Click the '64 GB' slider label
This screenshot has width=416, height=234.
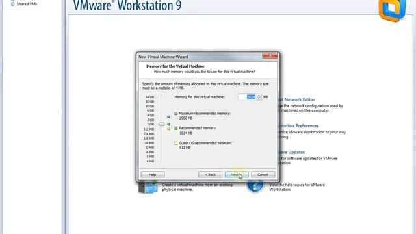(149, 97)
